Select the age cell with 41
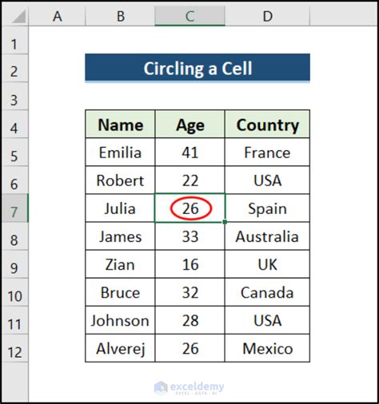Screen dimensions: 379x404 (189, 152)
